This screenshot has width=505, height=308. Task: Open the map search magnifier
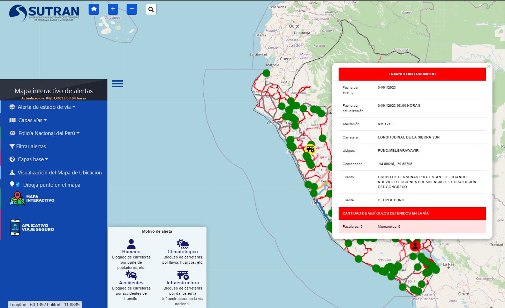(151, 9)
